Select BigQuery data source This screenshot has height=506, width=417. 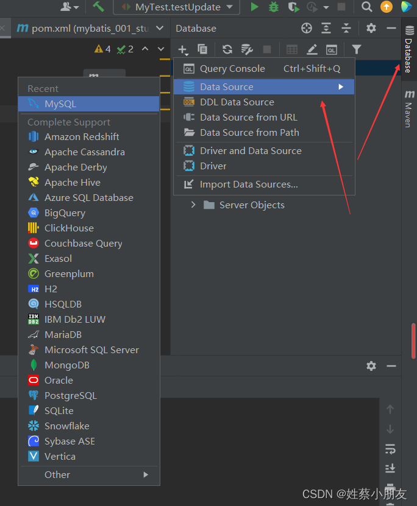tap(89, 213)
